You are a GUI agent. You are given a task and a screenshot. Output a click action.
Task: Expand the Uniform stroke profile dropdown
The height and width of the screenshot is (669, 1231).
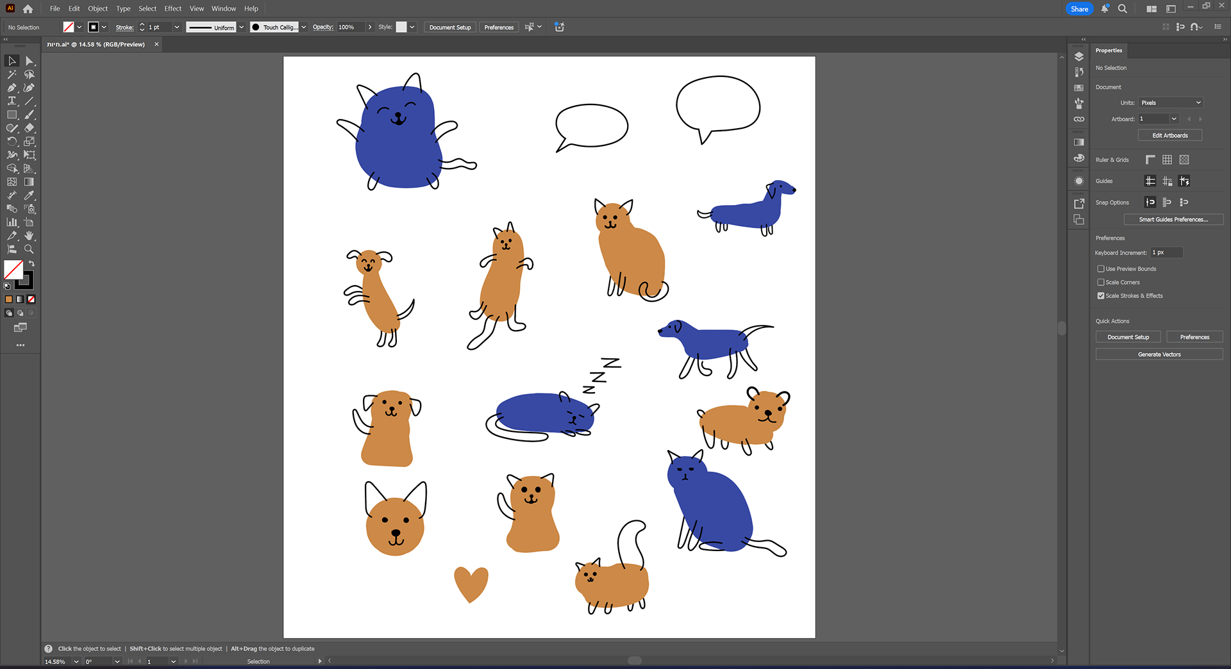coord(242,27)
